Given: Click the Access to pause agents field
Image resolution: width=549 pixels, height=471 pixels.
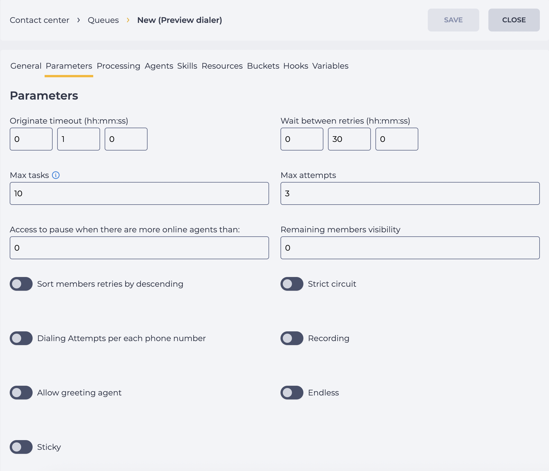Looking at the screenshot, I should [139, 248].
